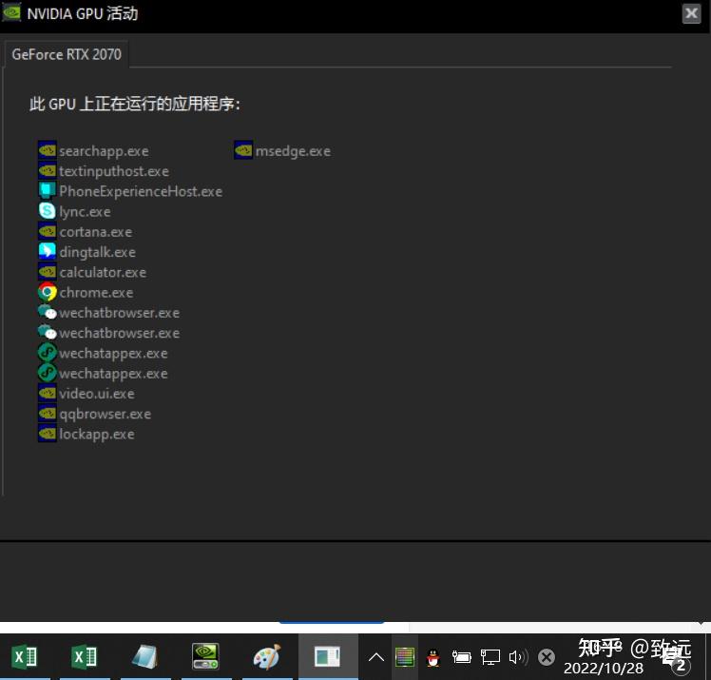Screen dimensions: 711x680
Task: Click the second wechatappex.exe mini-program icon
Action: point(48,373)
